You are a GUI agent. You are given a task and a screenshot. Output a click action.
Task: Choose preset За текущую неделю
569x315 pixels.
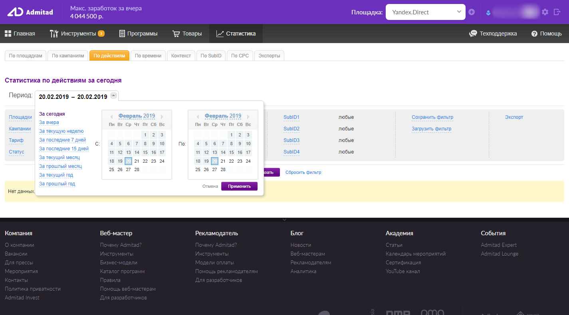pos(61,131)
